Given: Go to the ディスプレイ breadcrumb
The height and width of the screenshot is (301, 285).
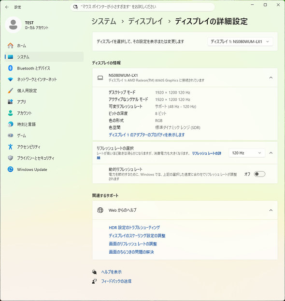Looking at the screenshot, I should (x=145, y=21).
